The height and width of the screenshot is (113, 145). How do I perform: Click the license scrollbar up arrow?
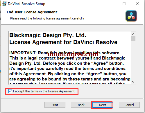[133, 34]
